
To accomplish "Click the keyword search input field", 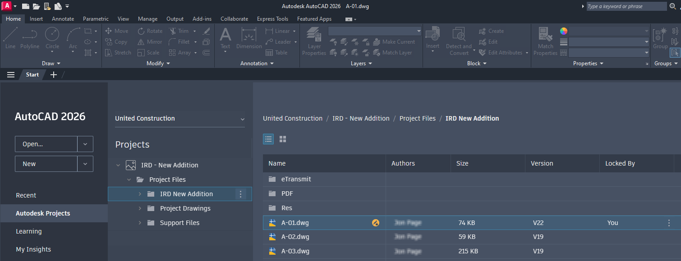I will [x=626, y=6].
